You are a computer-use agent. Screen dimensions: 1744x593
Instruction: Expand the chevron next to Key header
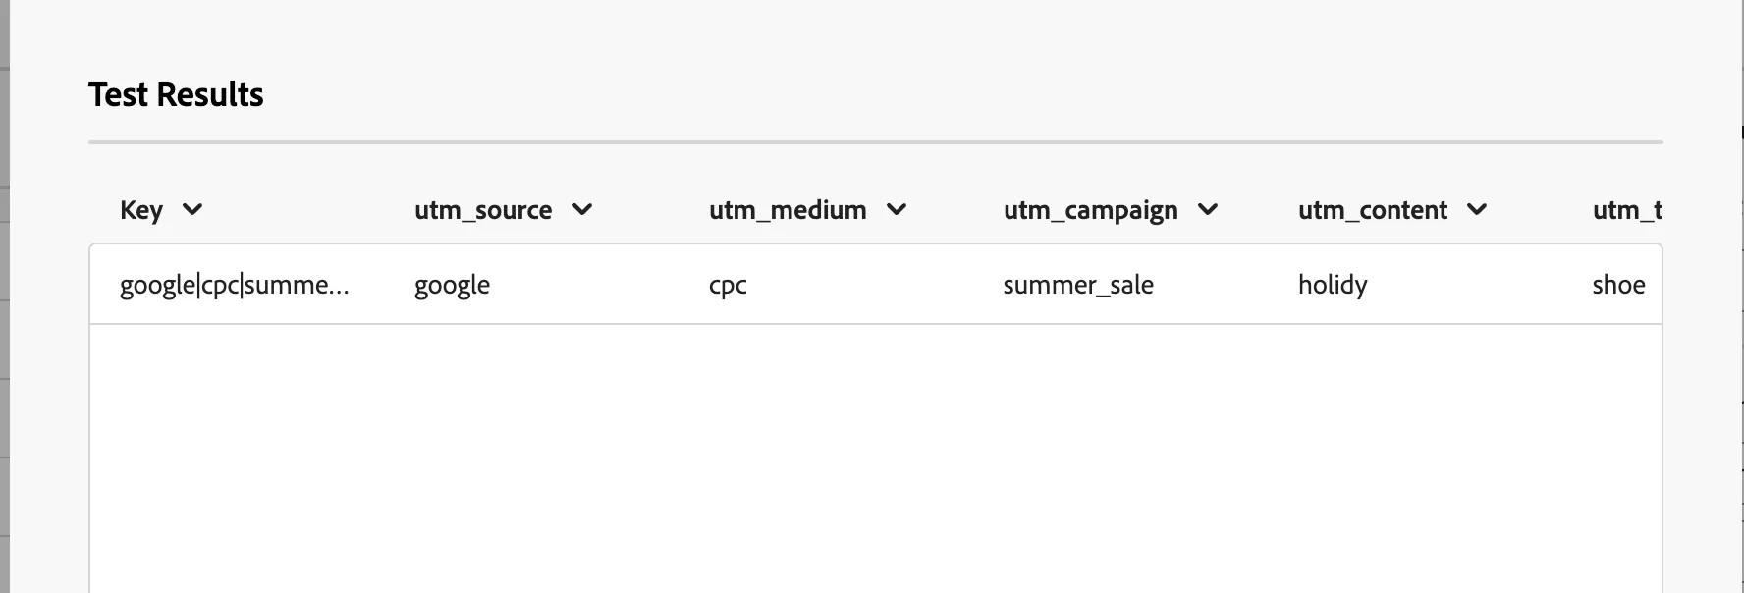coord(193,209)
